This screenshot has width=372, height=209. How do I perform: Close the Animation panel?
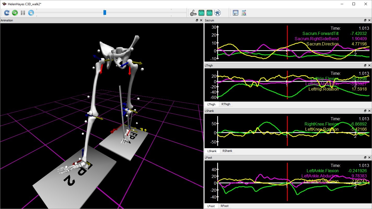pyautogui.click(x=201, y=20)
